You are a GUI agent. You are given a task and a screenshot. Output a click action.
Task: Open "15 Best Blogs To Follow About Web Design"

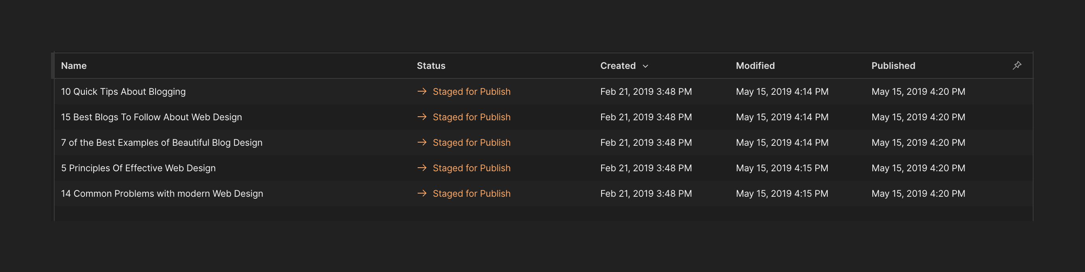[151, 117]
